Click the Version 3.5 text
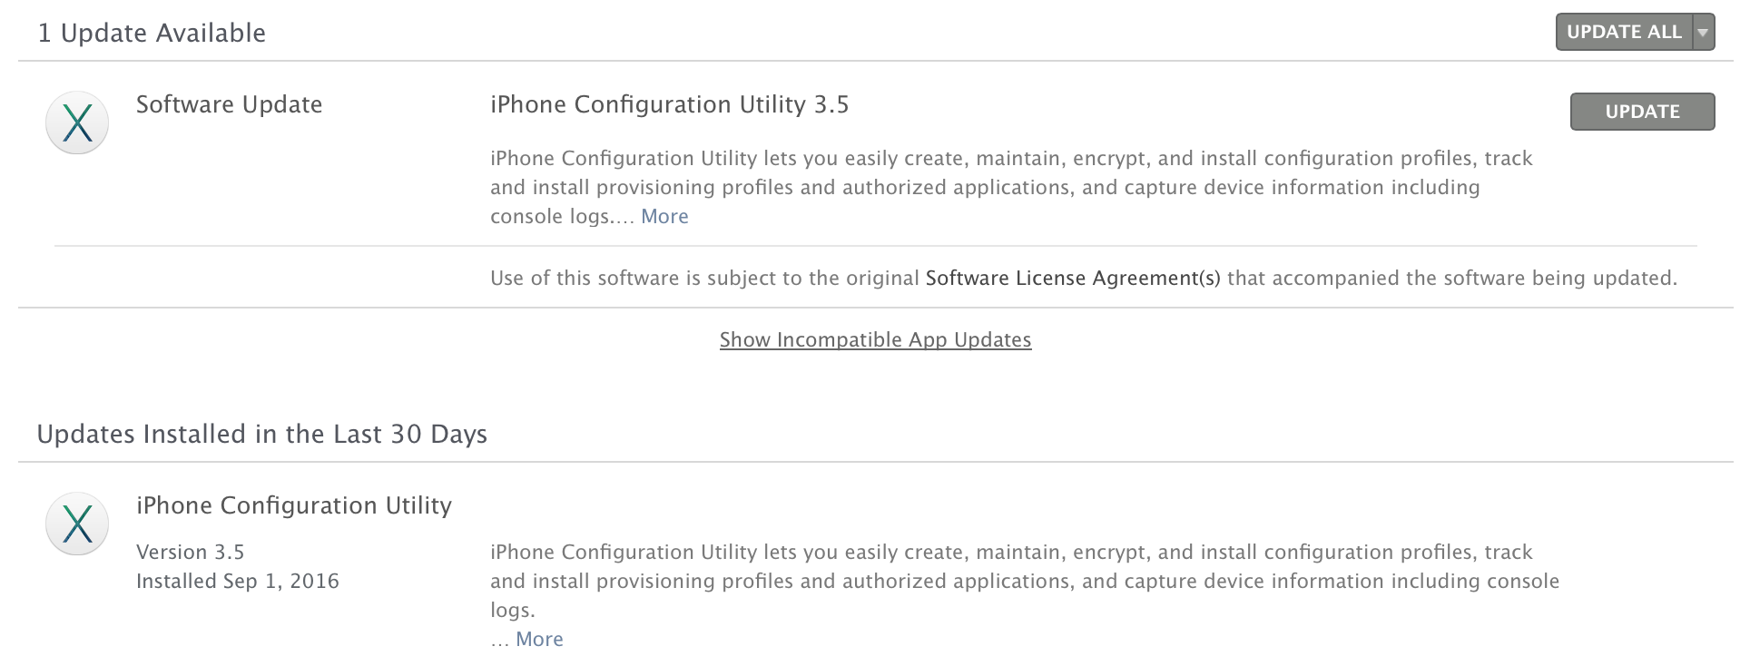This screenshot has width=1750, height=666. coord(190,553)
